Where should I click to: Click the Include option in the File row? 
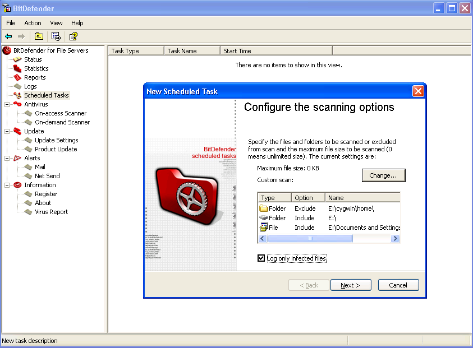[304, 228]
